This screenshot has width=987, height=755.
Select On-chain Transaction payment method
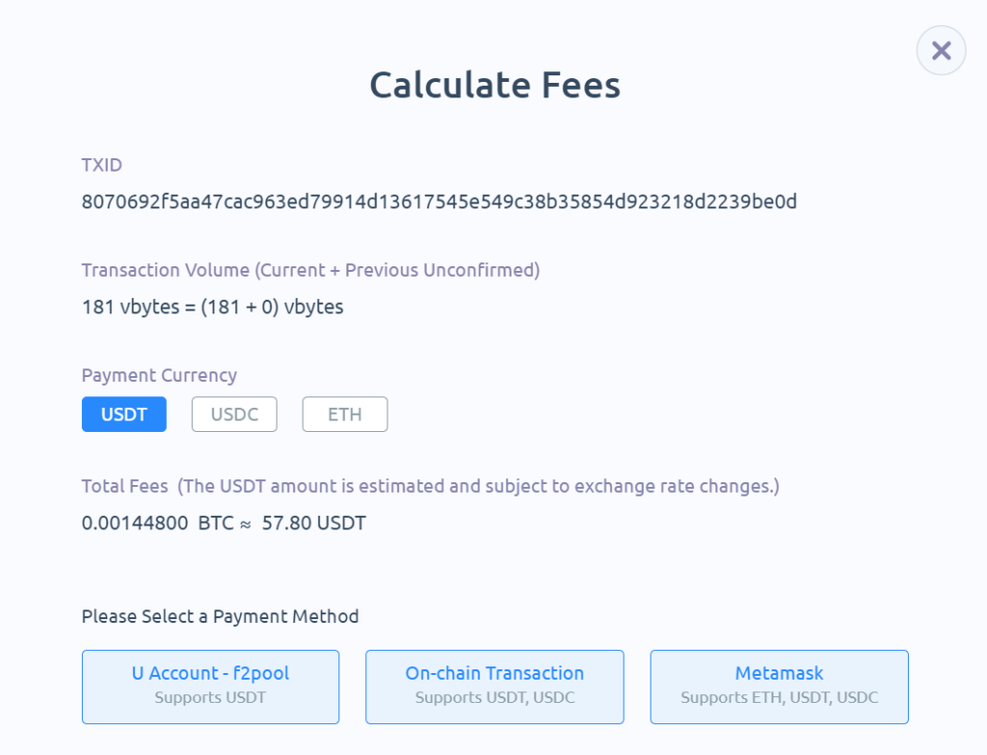click(494, 686)
